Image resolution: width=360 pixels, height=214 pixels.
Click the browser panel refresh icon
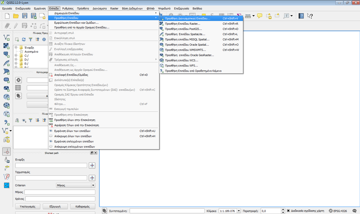24,39
